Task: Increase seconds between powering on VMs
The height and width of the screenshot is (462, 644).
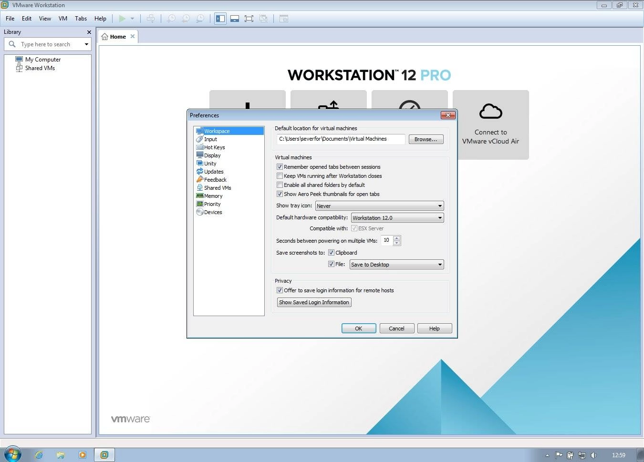Action: (x=396, y=238)
